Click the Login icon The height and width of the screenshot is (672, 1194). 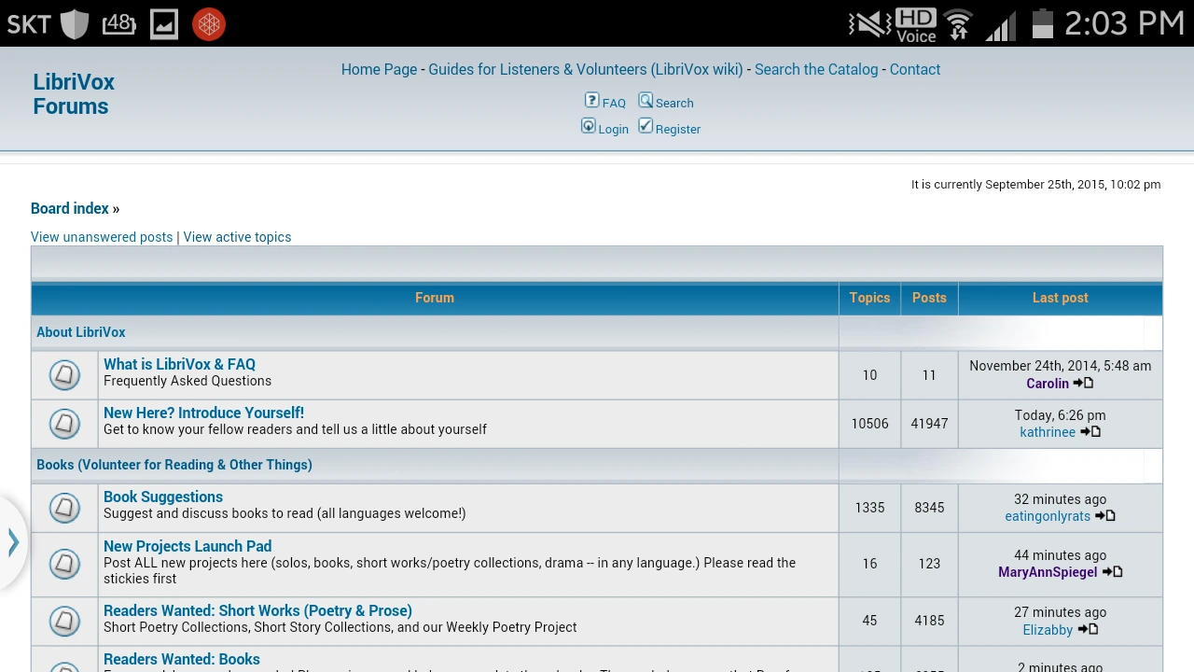pyautogui.click(x=588, y=126)
